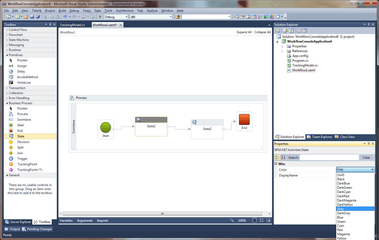Image resolution: width=379 pixels, height=240 pixels.
Task: Close the Workflow1.xaml tab
Action: 121,25
